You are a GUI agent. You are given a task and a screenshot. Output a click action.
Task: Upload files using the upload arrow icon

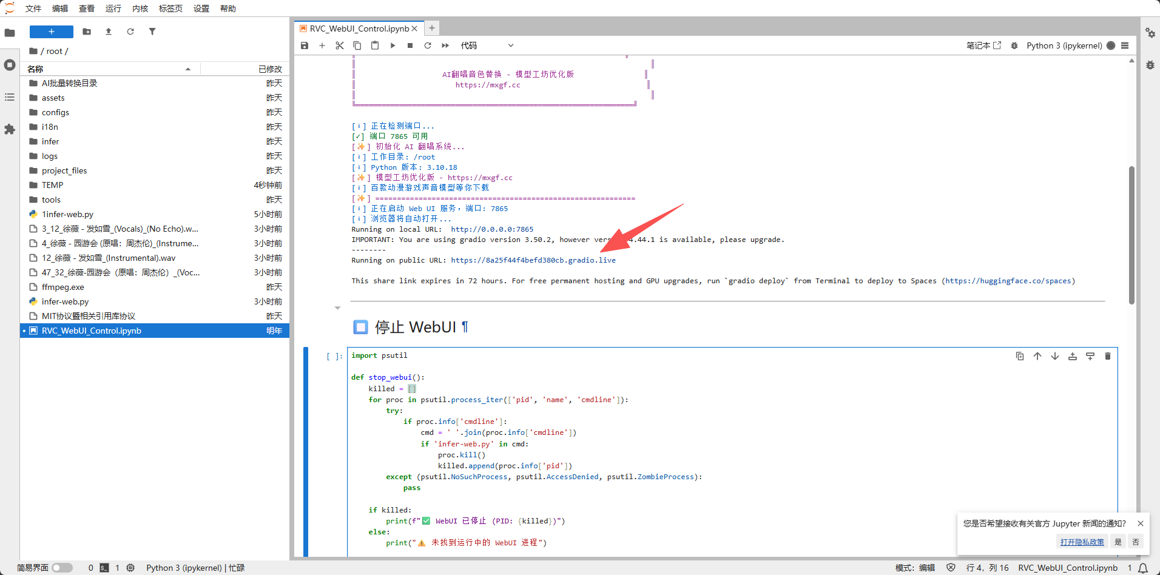[x=109, y=32]
